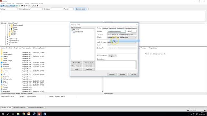Screen dimensions: 207x116
Task: Open Word from the taskbar
Action: (45, 114)
